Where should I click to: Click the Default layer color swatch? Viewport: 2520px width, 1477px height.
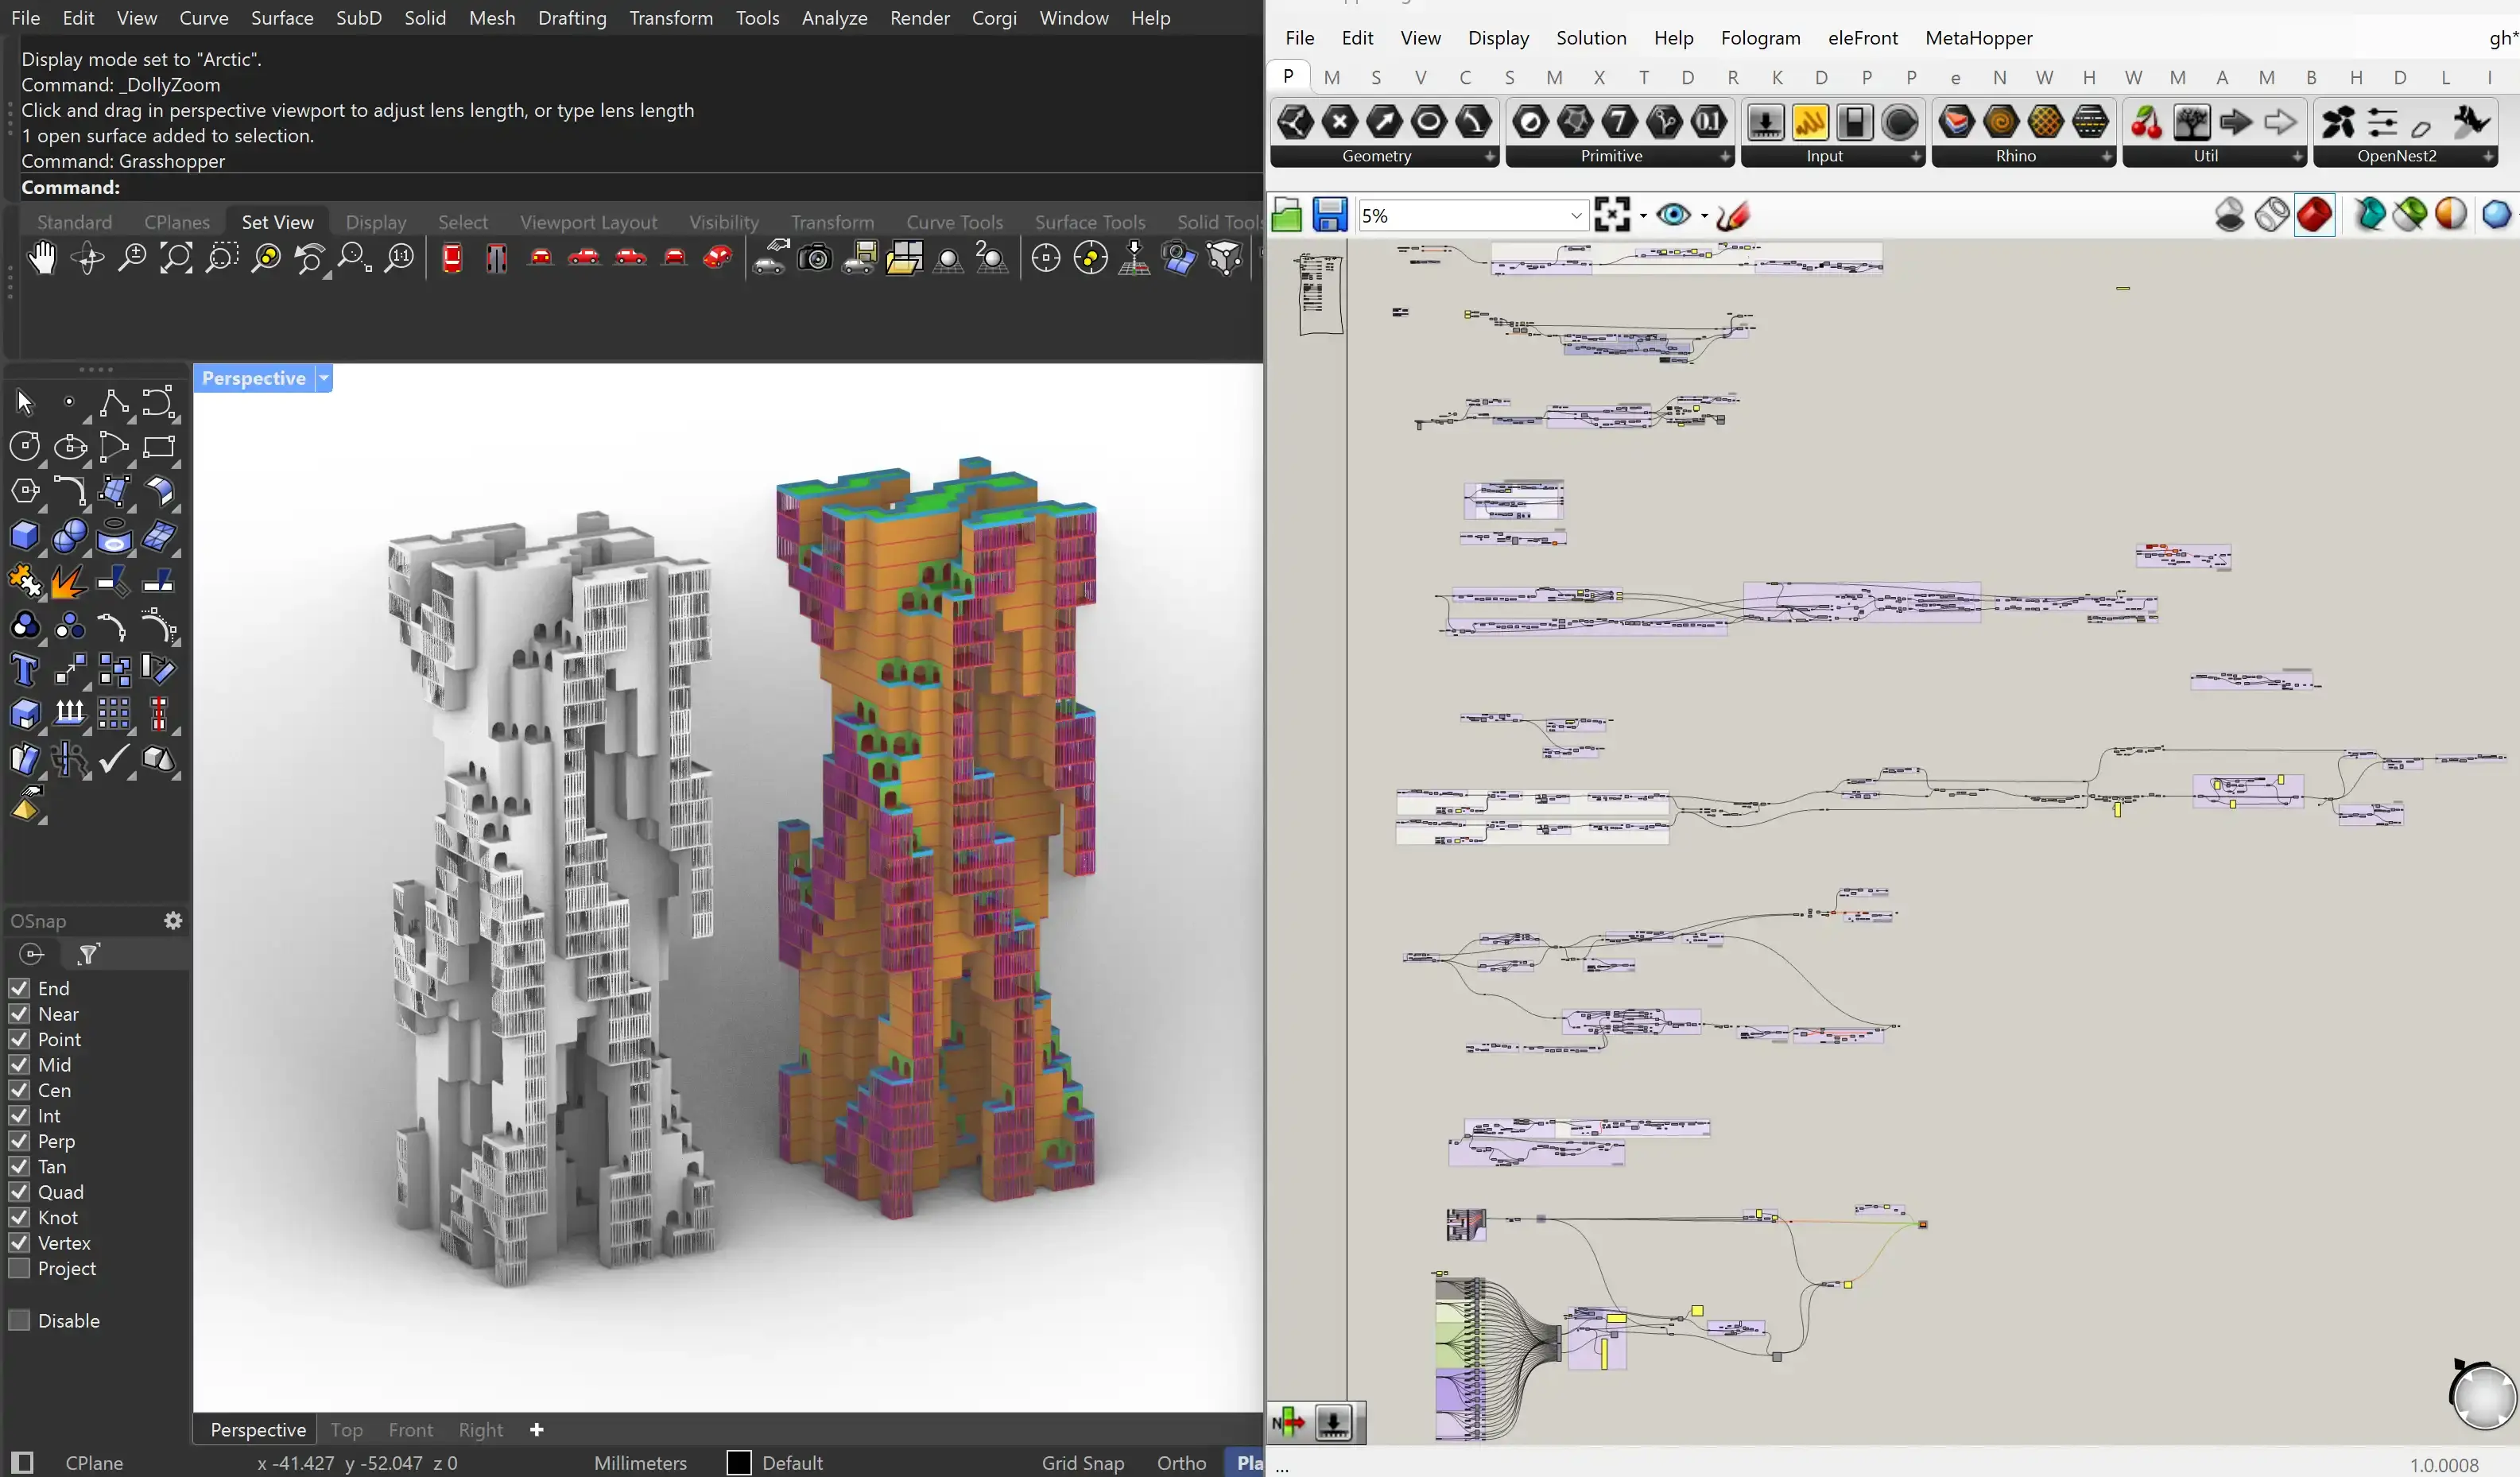(x=739, y=1463)
